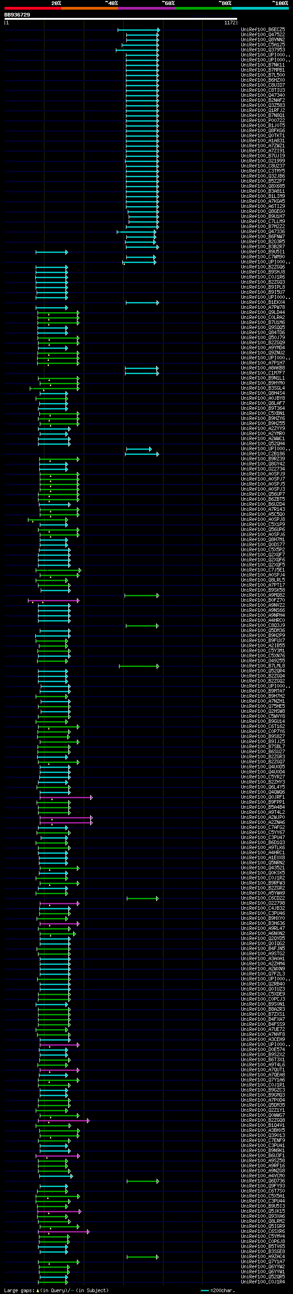The image size is (293, 1294).
Task: Open the UniRef100_B1EKX4 label
Action: [x=263, y=302]
